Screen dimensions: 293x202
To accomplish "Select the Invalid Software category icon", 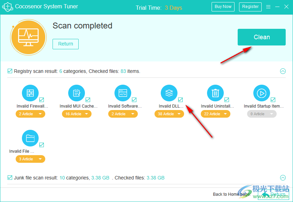I will pyautogui.click(x=123, y=93).
